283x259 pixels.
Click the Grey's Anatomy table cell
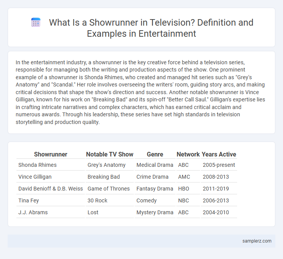point(109,165)
